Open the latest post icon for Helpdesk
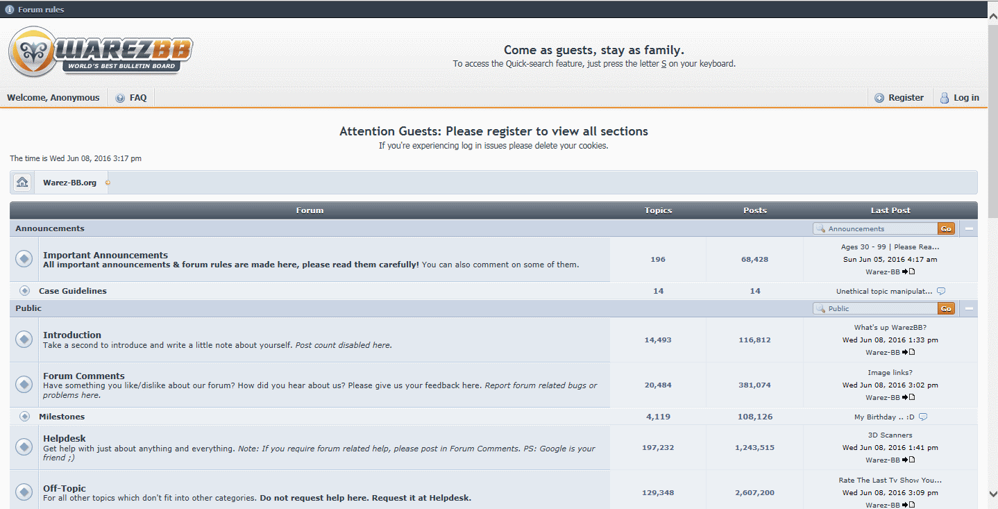The height and width of the screenshot is (509, 998). coord(912,460)
